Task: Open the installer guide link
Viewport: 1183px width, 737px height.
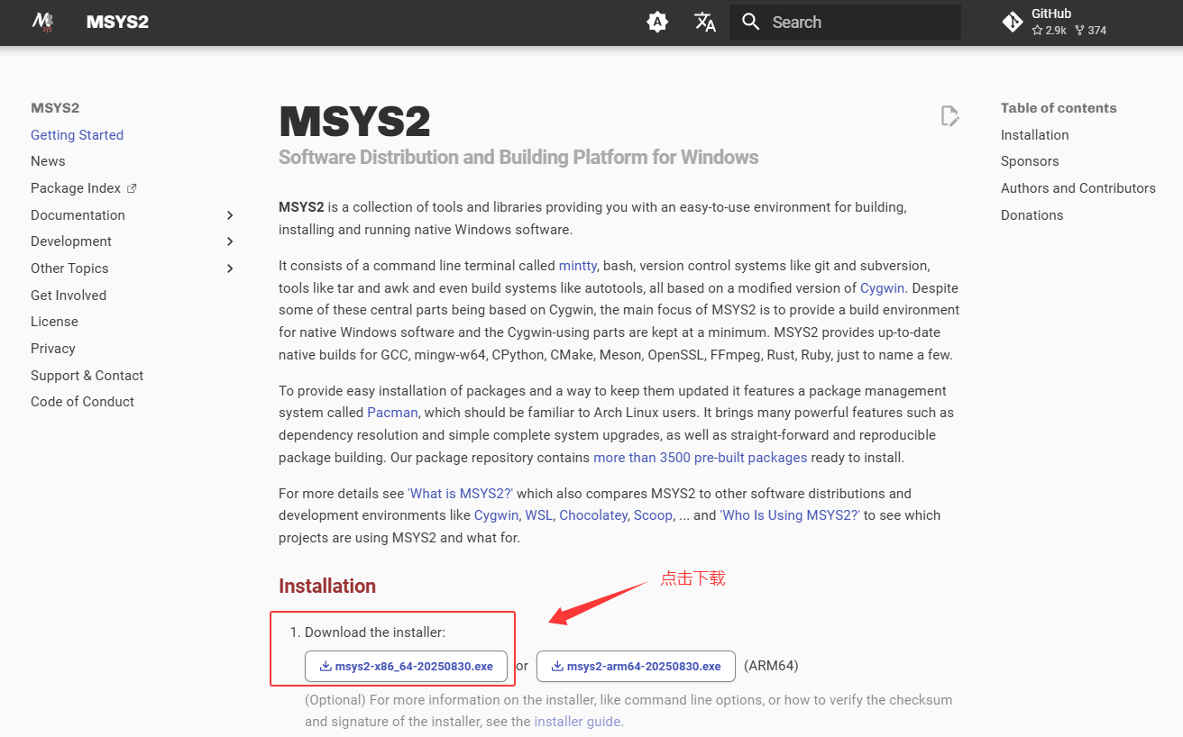Action: tap(577, 721)
